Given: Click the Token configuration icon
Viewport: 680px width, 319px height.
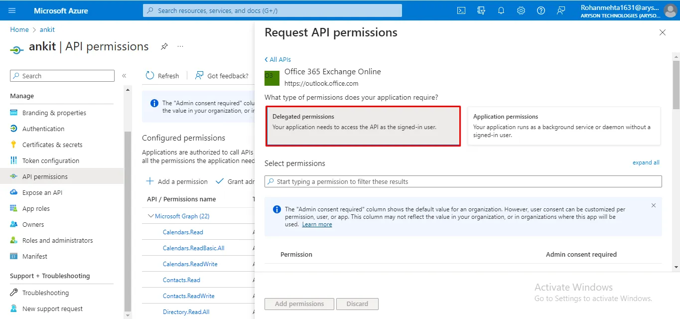Looking at the screenshot, I should [14, 160].
